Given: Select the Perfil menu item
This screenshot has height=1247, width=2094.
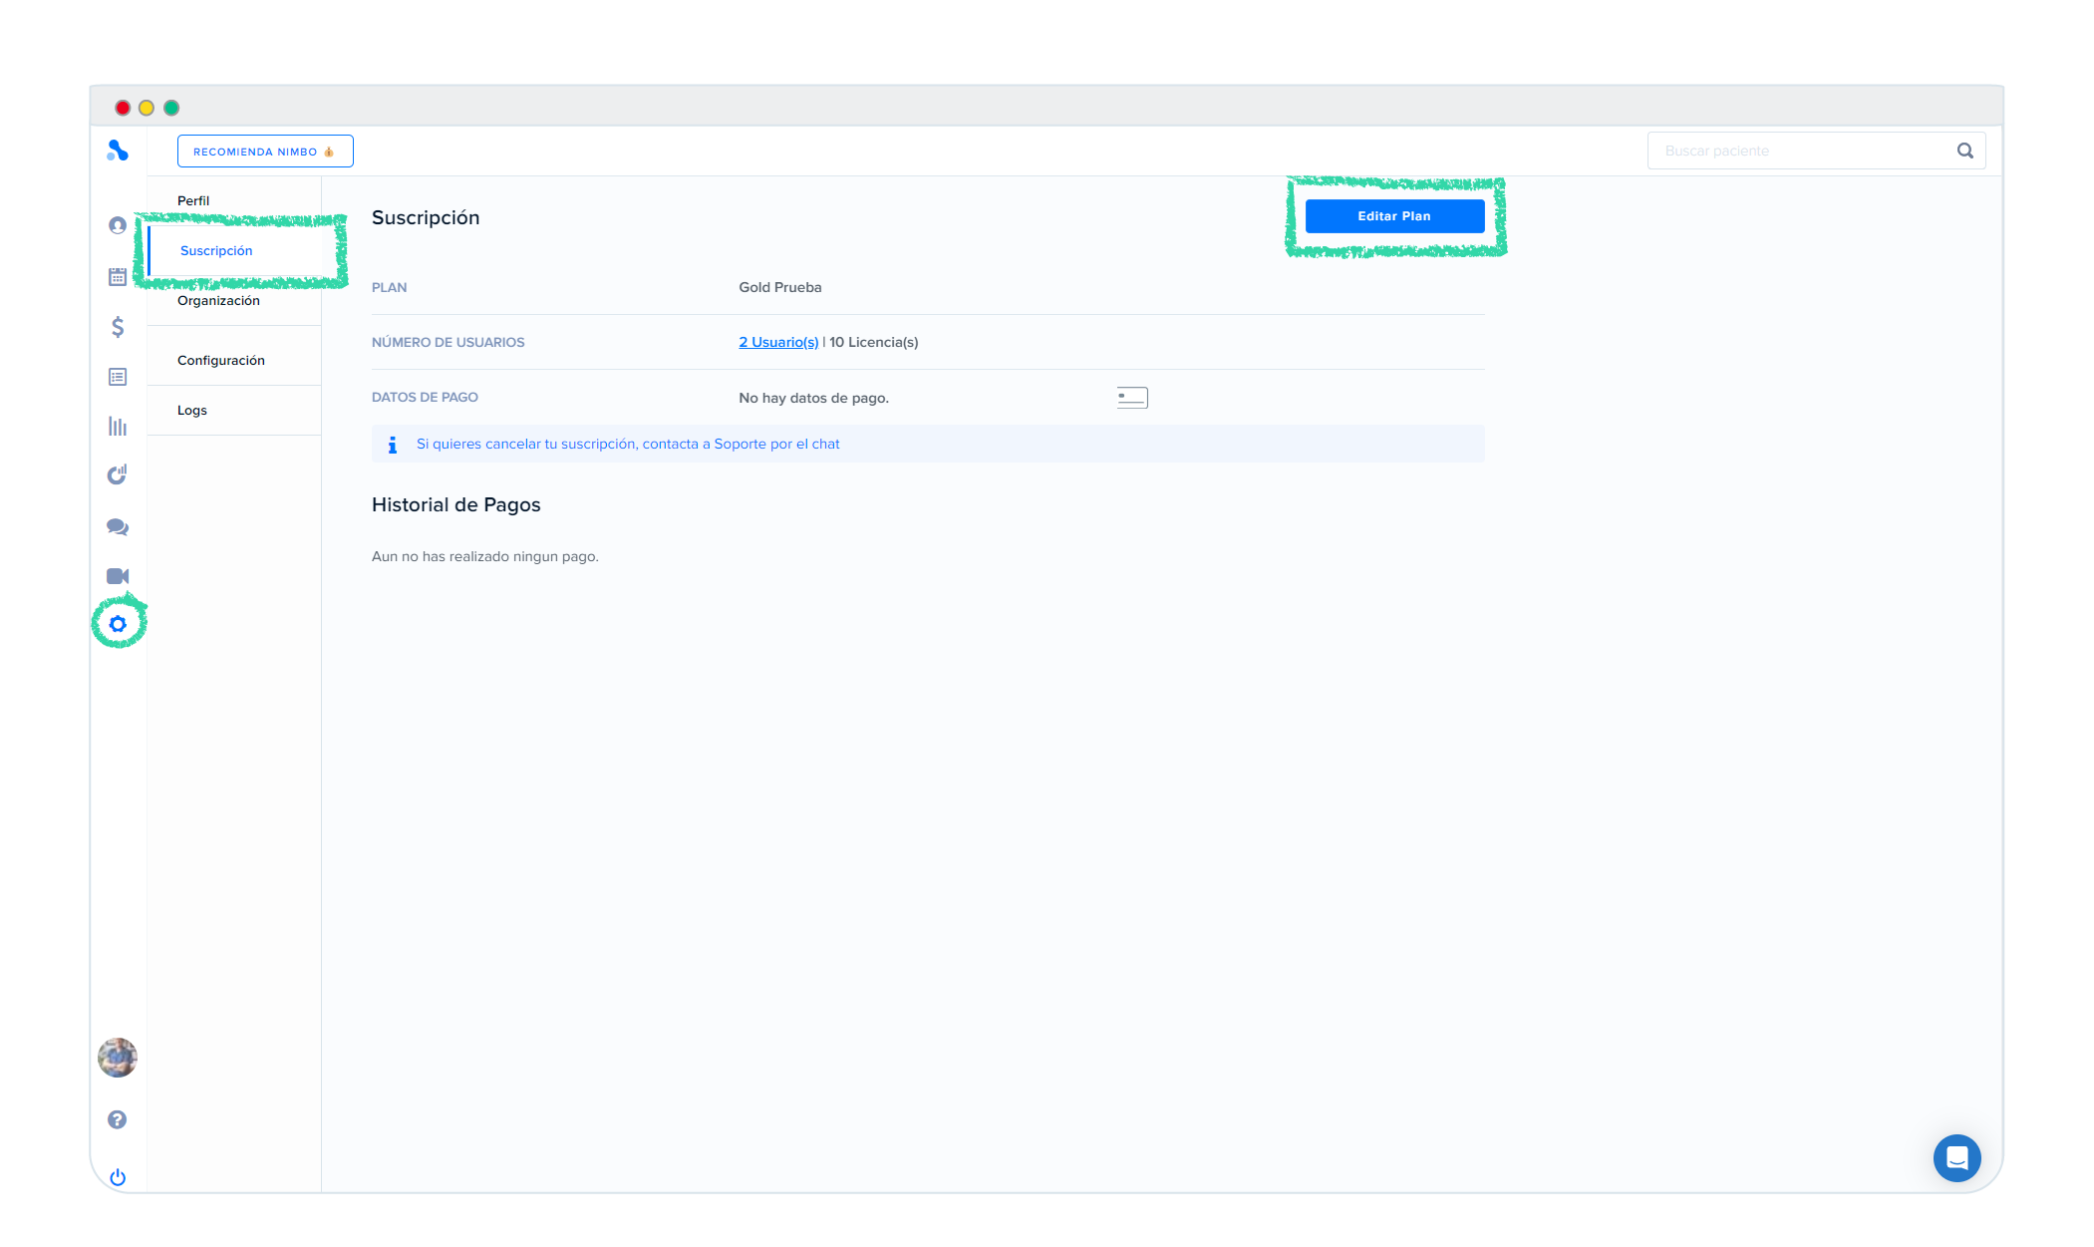Looking at the screenshot, I should click(x=193, y=200).
